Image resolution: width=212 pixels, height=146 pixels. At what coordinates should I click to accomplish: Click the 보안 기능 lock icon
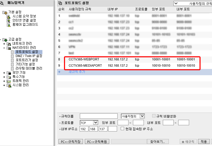pyautogui.click(x=9, y=73)
